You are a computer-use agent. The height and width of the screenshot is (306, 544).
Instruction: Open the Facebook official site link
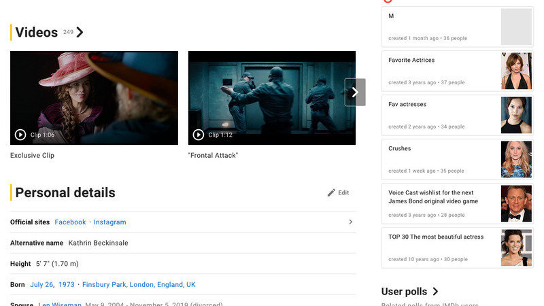click(x=70, y=222)
